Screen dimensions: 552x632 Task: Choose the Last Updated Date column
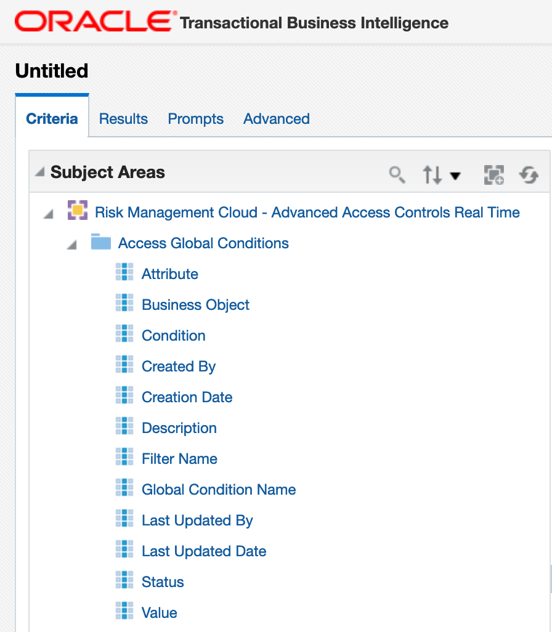[204, 551]
